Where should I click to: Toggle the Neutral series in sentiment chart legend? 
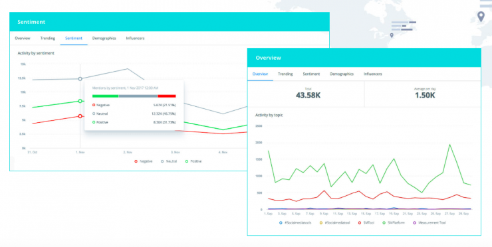(169, 161)
